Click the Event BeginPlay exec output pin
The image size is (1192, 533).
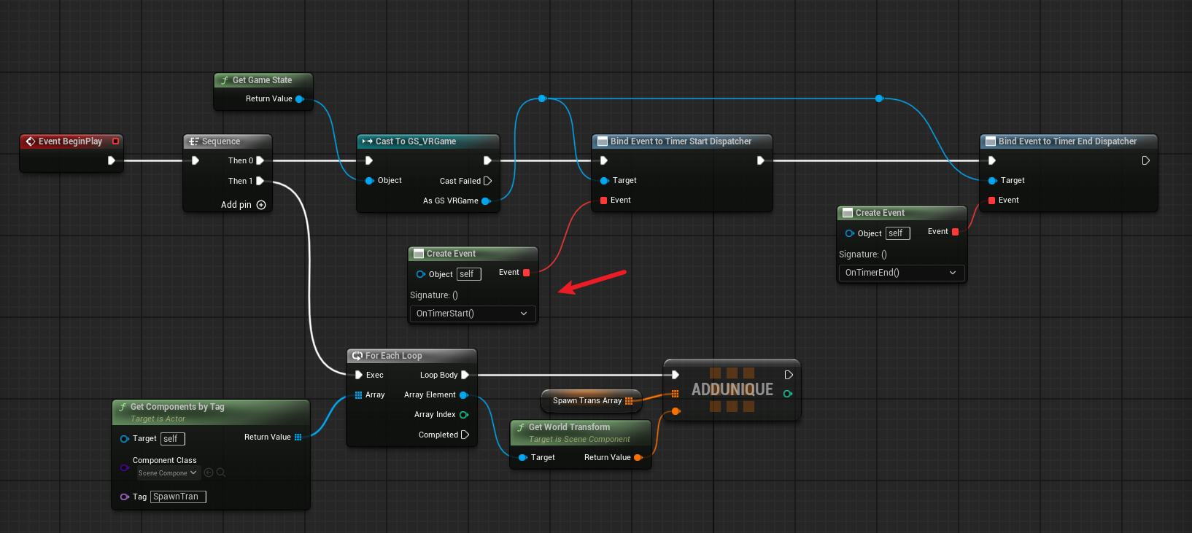point(111,160)
